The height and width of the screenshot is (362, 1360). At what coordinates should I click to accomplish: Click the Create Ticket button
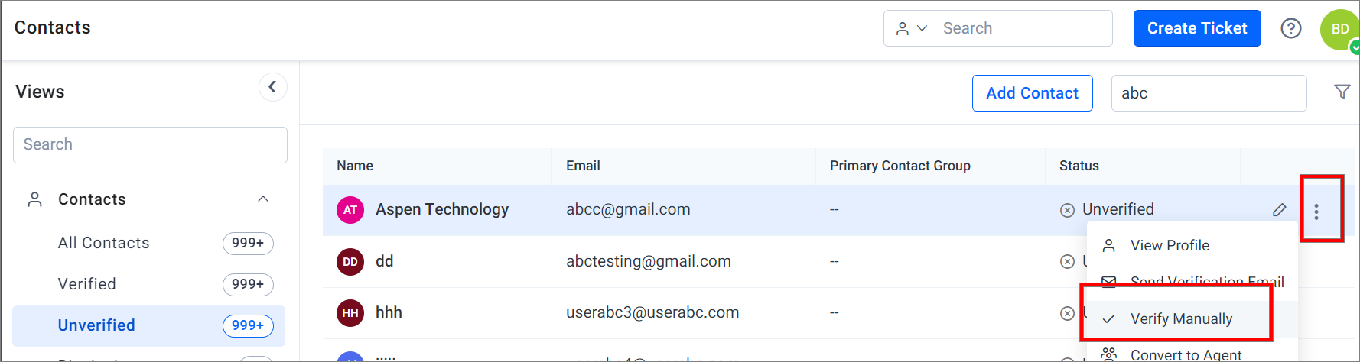coord(1197,28)
